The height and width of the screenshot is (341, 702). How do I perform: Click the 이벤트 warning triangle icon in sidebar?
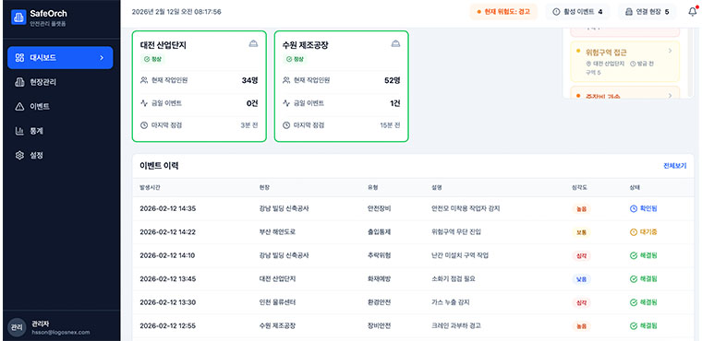[19, 106]
